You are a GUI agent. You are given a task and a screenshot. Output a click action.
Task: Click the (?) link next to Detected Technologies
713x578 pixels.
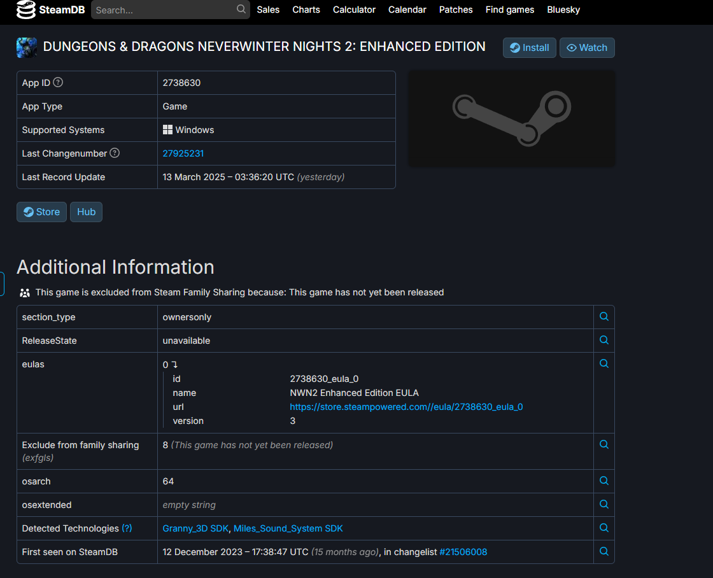pyautogui.click(x=127, y=528)
